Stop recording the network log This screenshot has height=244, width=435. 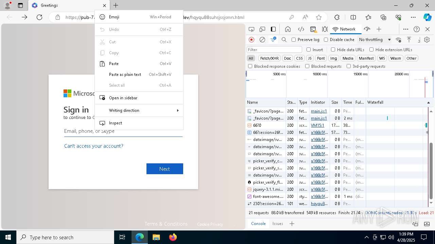coord(251,40)
